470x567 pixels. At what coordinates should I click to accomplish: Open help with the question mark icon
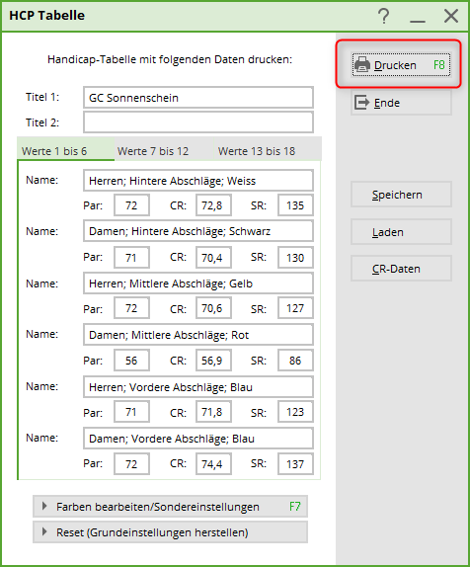point(383,16)
